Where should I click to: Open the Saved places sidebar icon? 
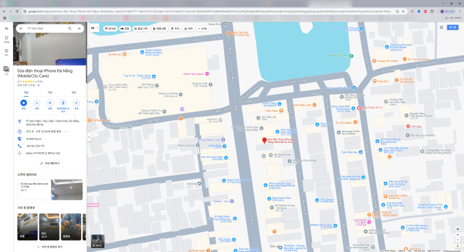point(6,39)
